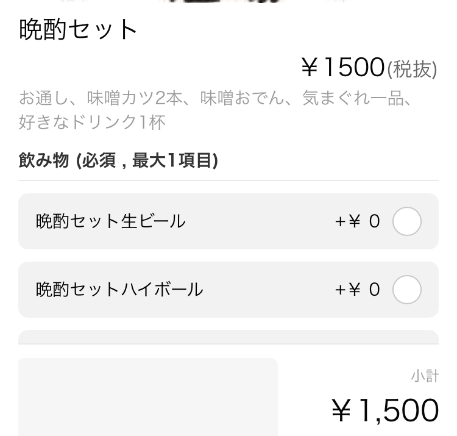Select the 晩酌セットハイボール radio button

coord(406,290)
